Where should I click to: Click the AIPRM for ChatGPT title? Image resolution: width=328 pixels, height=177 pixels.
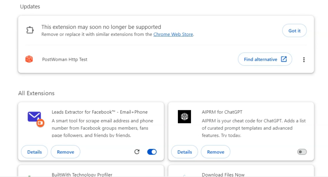point(222,112)
